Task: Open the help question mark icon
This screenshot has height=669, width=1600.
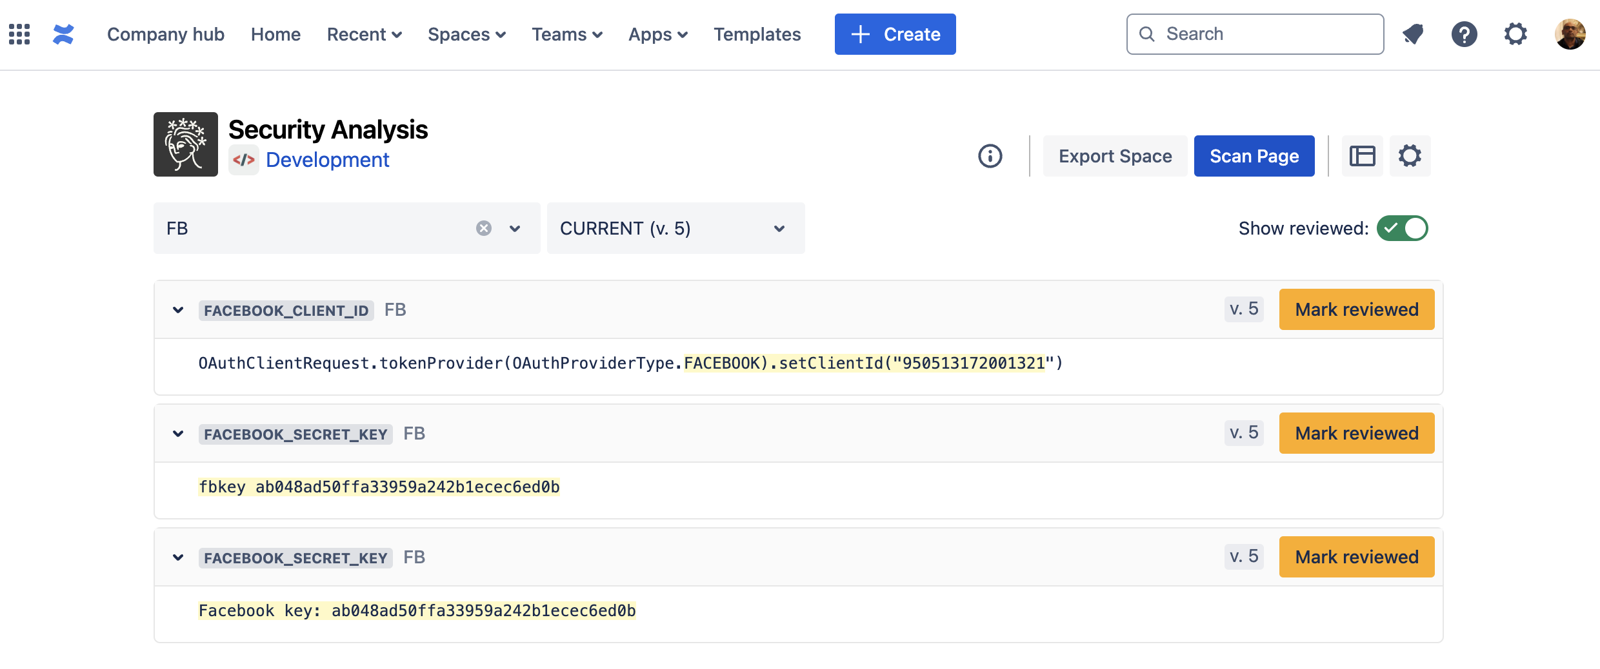Action: [1465, 34]
